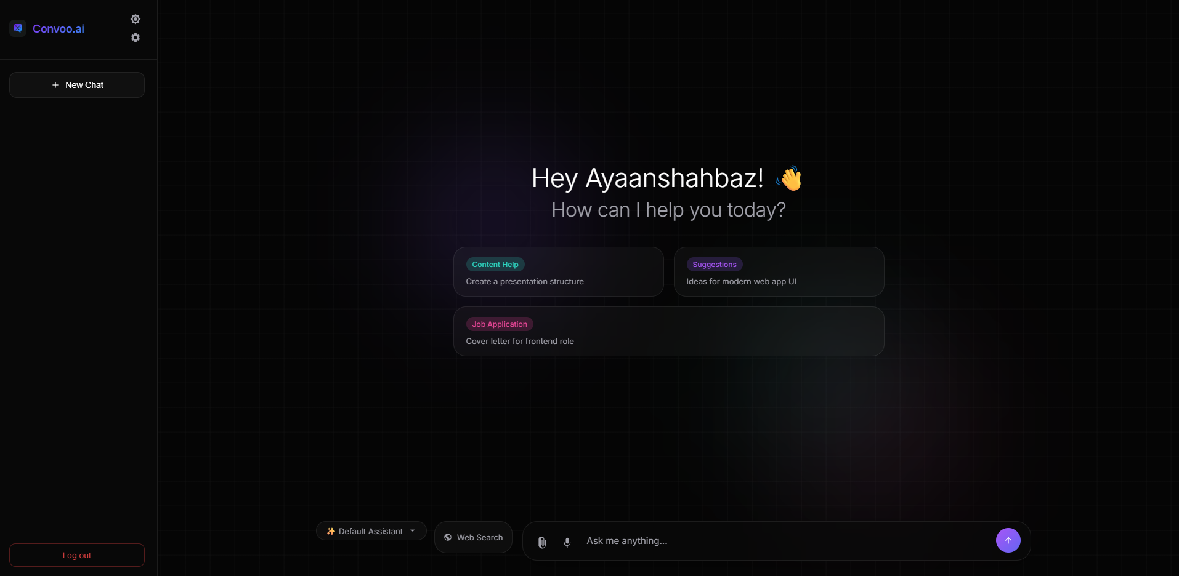1179x576 pixels.
Task: Start voice input with the microphone icon
Action: coord(567,542)
